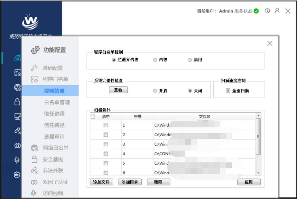
Task: Open the two-factor rings sidebar icon
Action: pyautogui.click(x=17, y=146)
